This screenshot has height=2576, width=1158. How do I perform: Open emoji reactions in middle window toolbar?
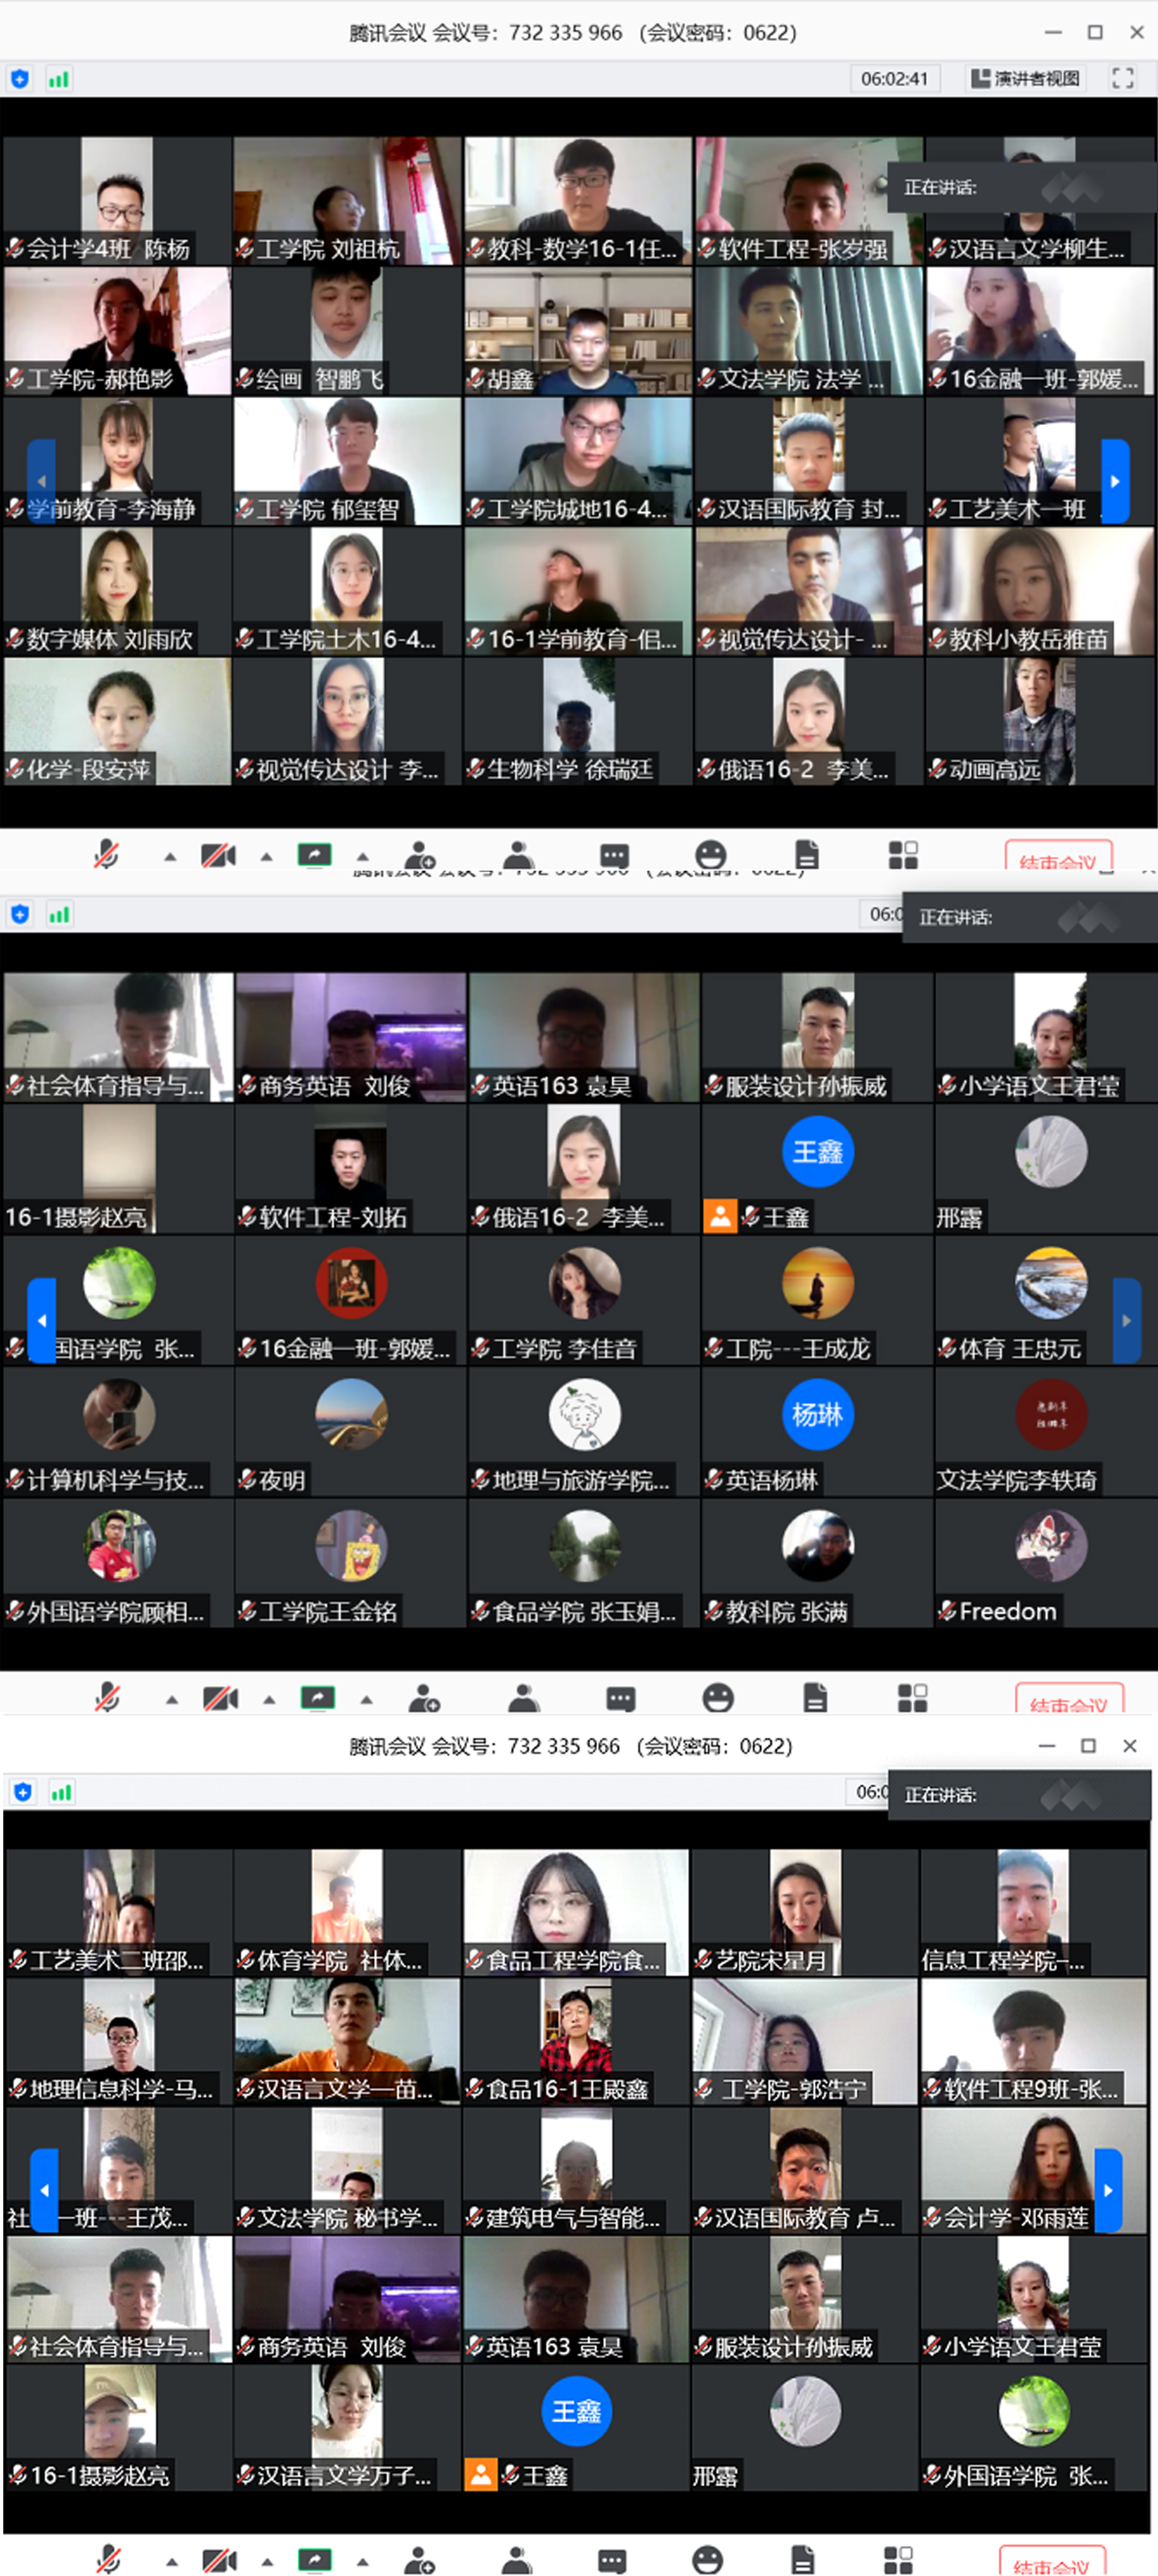point(718,1698)
